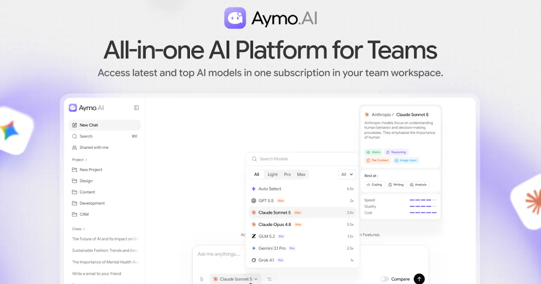Click the Auto Select lightning icon
541x284 pixels.
tap(254, 189)
